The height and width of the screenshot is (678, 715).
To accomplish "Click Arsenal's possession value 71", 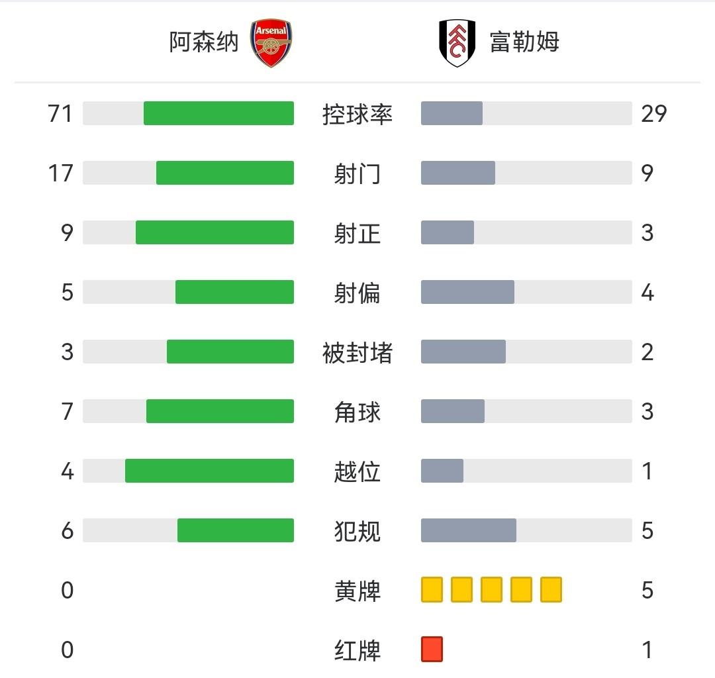I will [x=60, y=113].
